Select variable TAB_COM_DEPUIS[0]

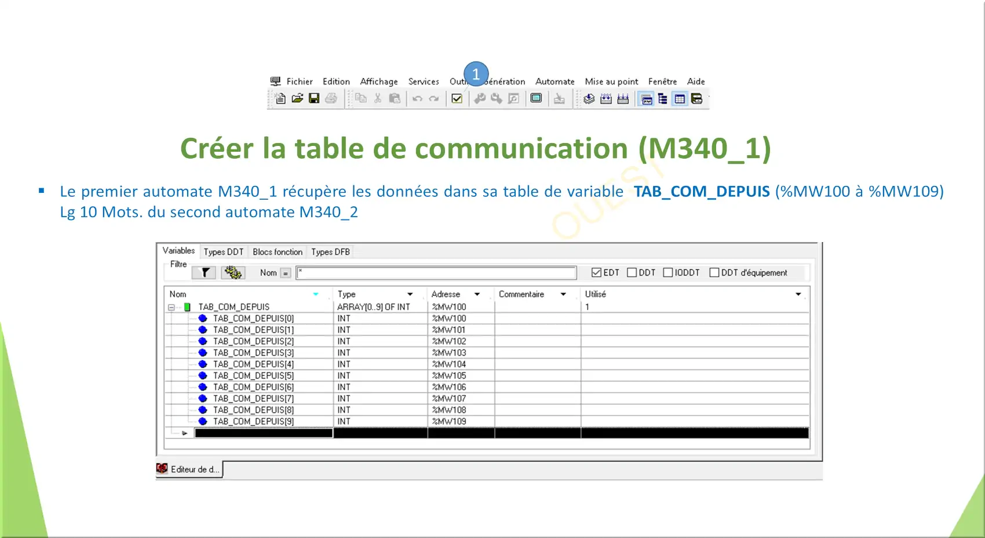[x=253, y=319]
